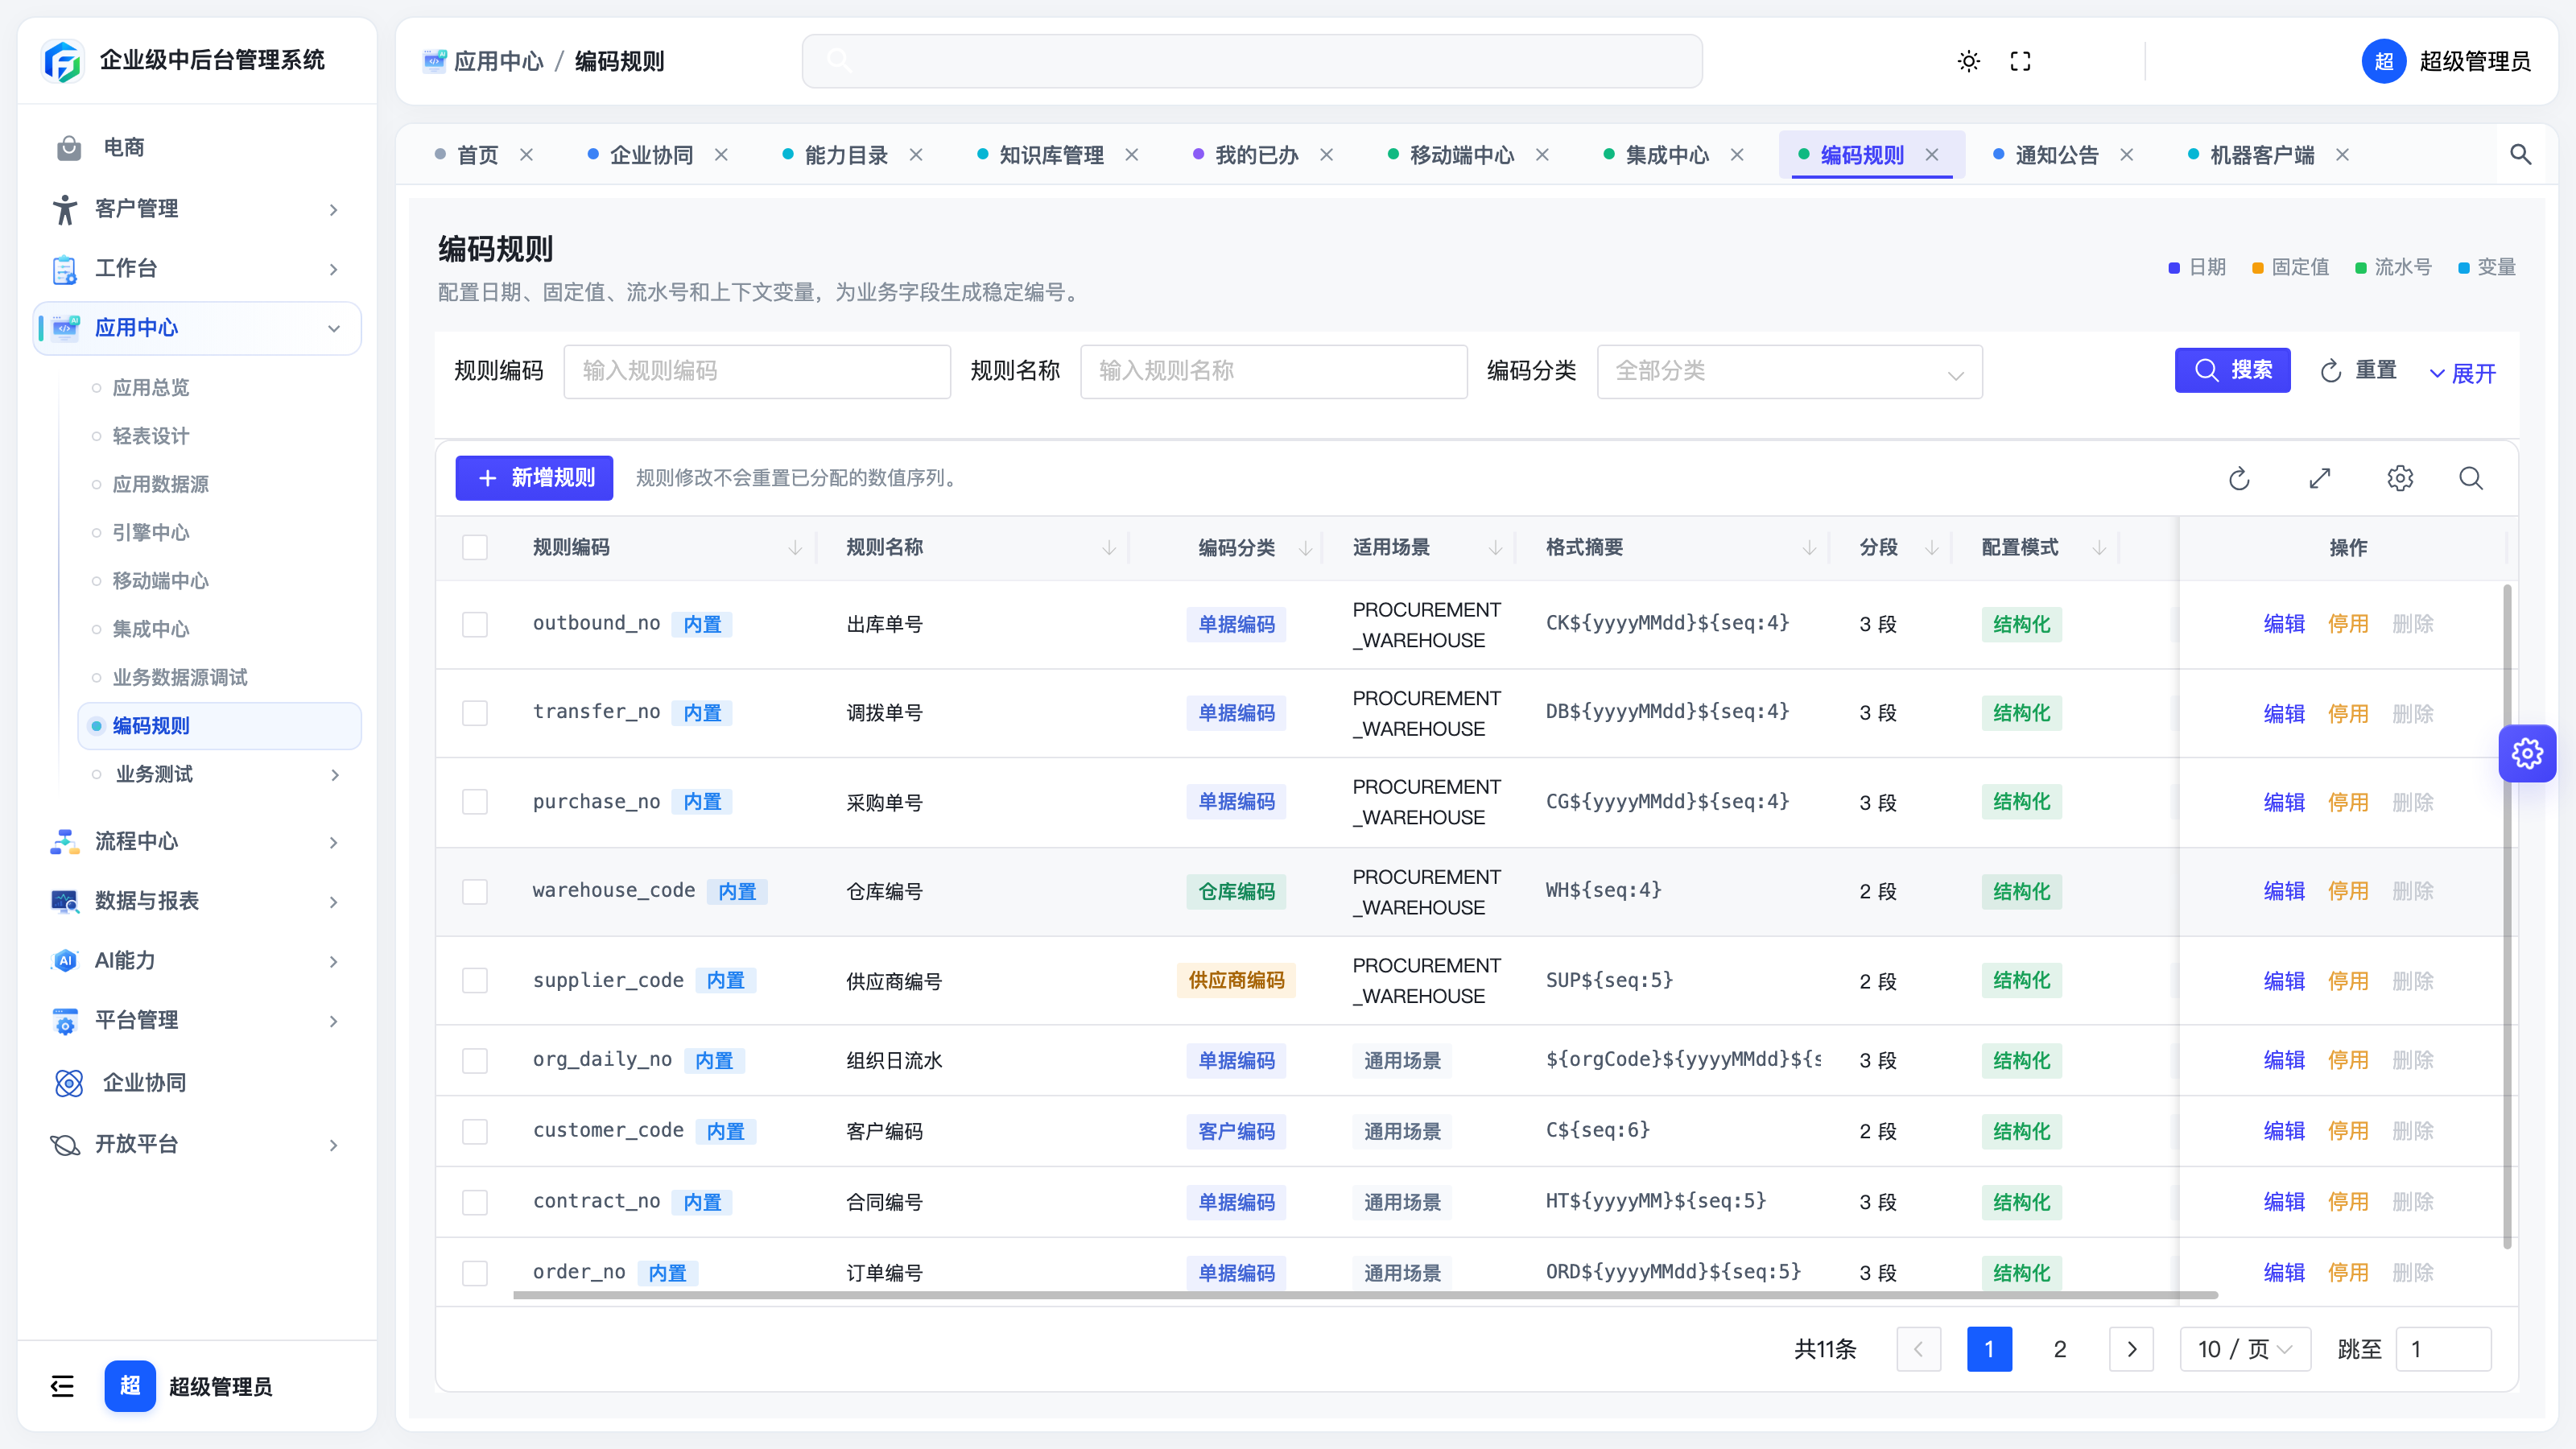
Task: Check the outbound_no row checkbox
Action: [475, 625]
